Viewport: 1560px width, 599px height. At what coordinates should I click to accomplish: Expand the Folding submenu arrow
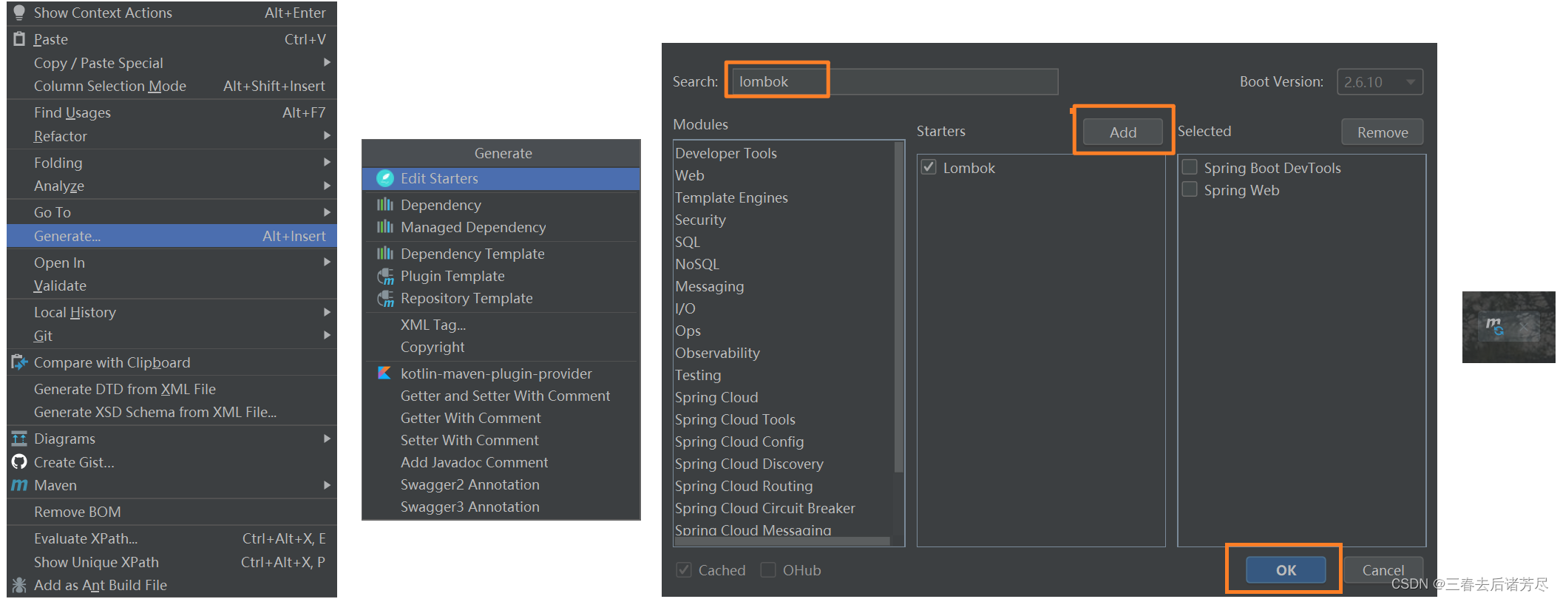(x=327, y=163)
